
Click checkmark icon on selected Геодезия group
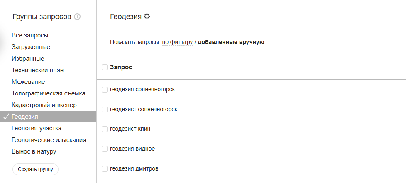[6, 117]
